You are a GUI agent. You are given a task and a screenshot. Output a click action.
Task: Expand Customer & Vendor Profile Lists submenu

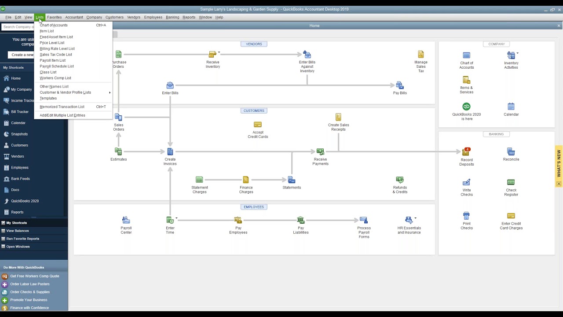(x=73, y=92)
